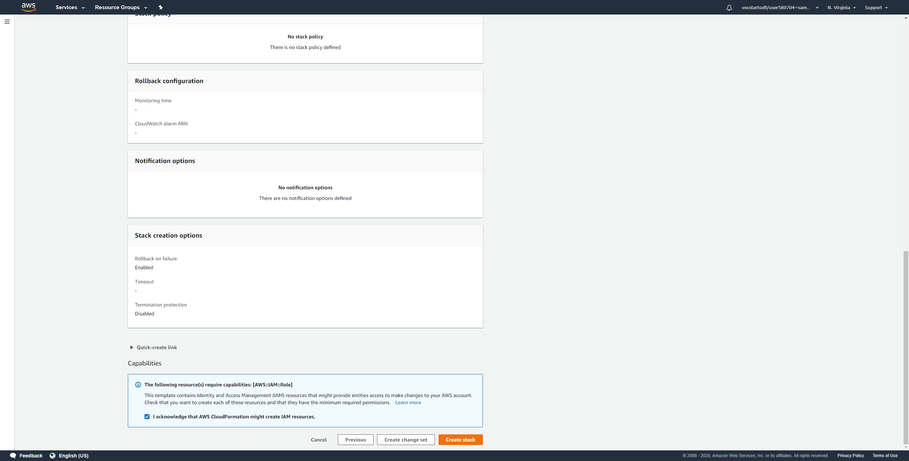Click English (US) language selector
Viewport: 909px width, 461px height.
click(x=74, y=455)
